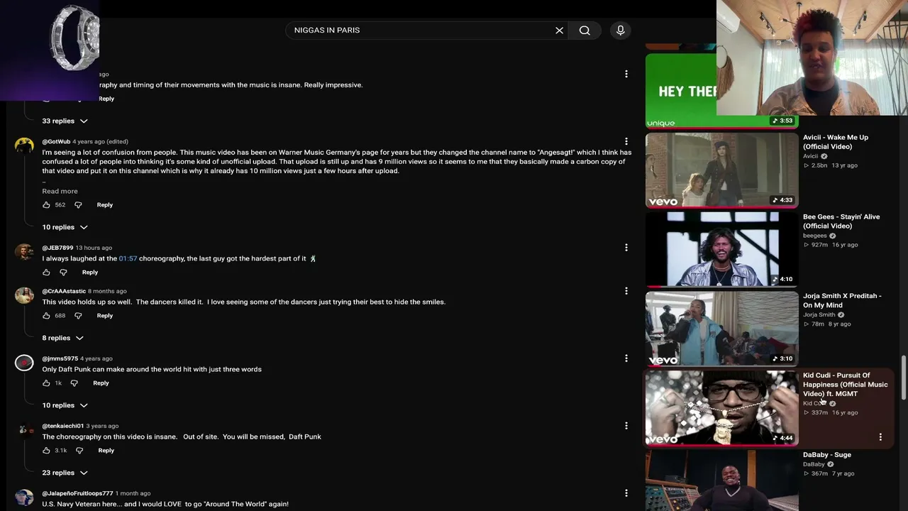Screen dimensions: 908x511
Task: Dislike @JEB7899's comment
Action: (x=63, y=273)
